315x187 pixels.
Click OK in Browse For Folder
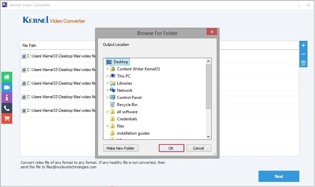[x=171, y=148]
